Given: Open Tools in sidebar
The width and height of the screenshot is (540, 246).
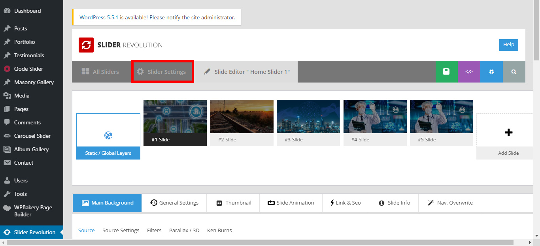Looking at the screenshot, I should point(32,194).
